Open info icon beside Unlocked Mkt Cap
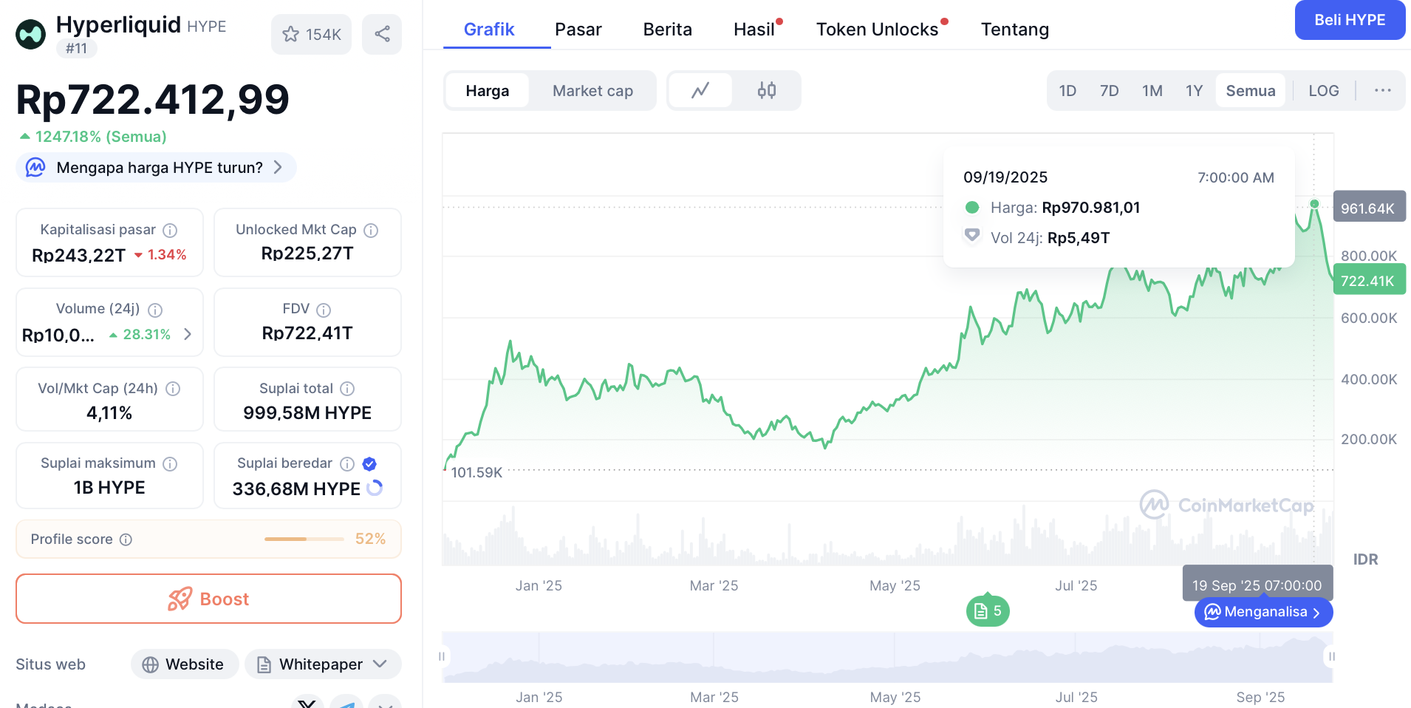Screen dimensions: 1411x708 pos(371,231)
